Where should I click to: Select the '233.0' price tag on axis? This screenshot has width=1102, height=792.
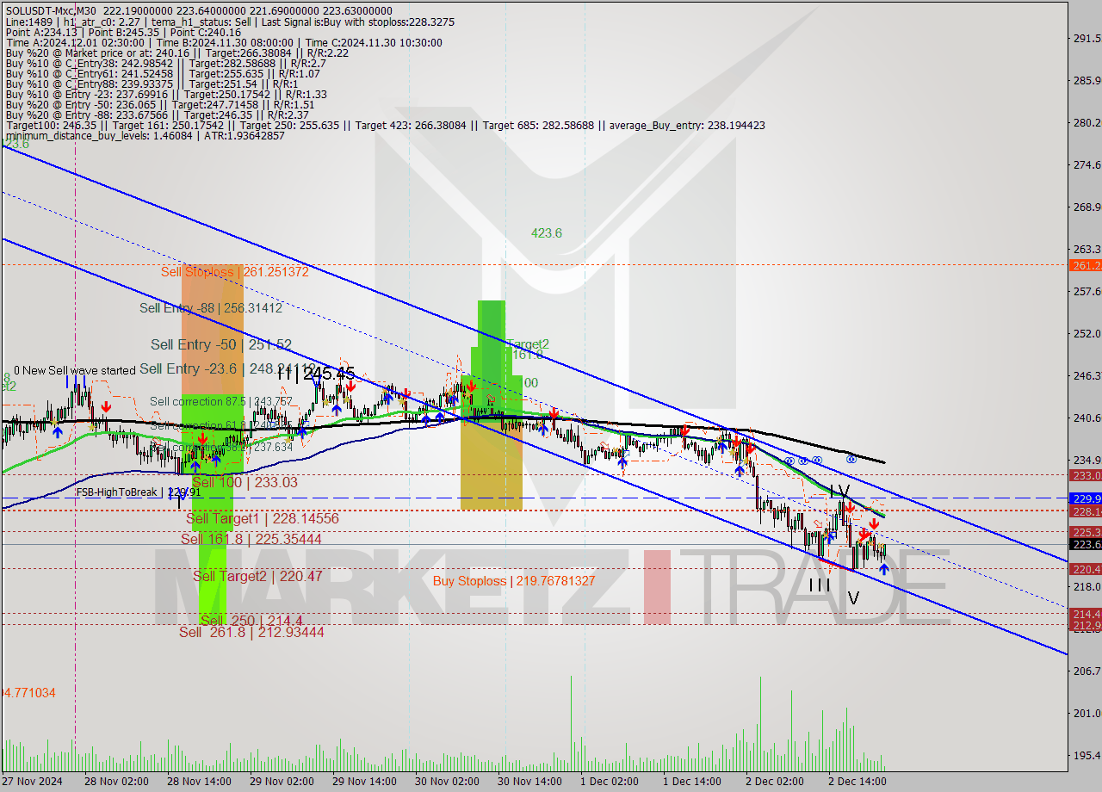click(1087, 475)
